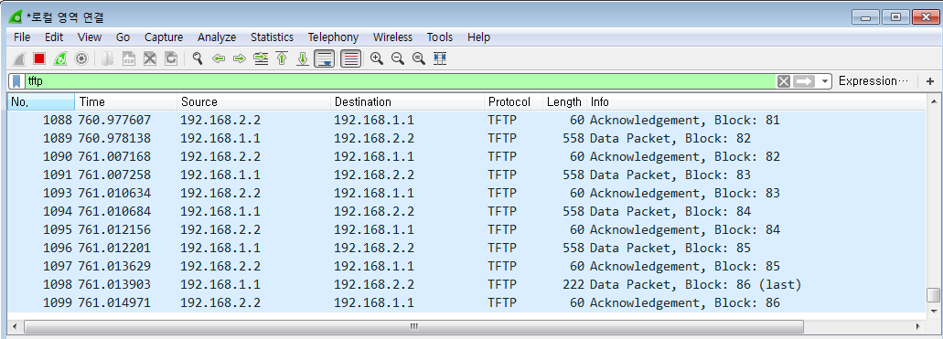Open the Wireless menu
This screenshot has height=339, width=943.
(x=392, y=37)
